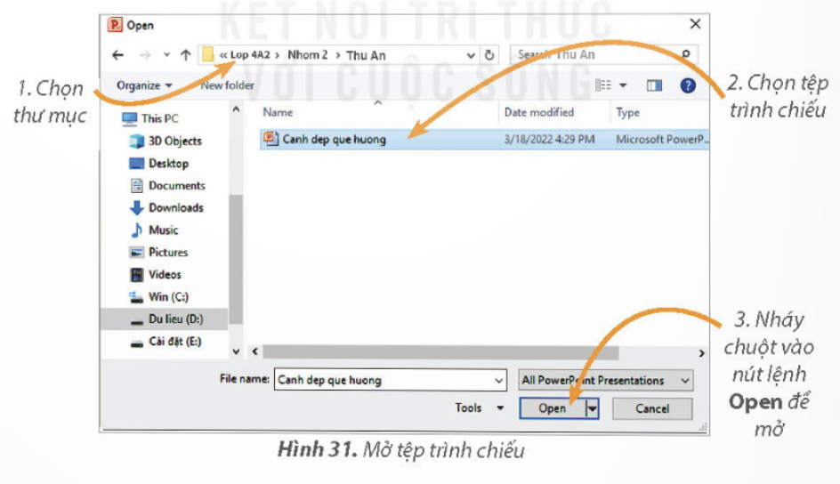Click the address bar folder icon
840x484 pixels.
(208, 54)
